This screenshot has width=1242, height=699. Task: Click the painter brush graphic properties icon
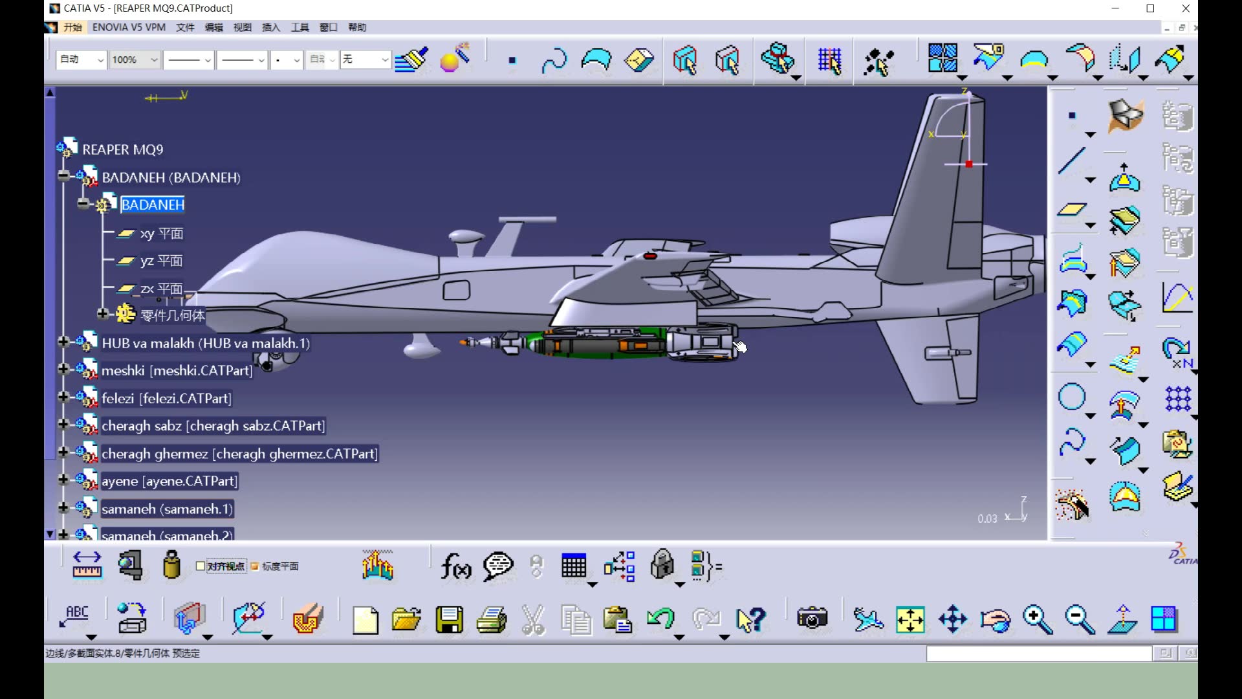(x=411, y=60)
